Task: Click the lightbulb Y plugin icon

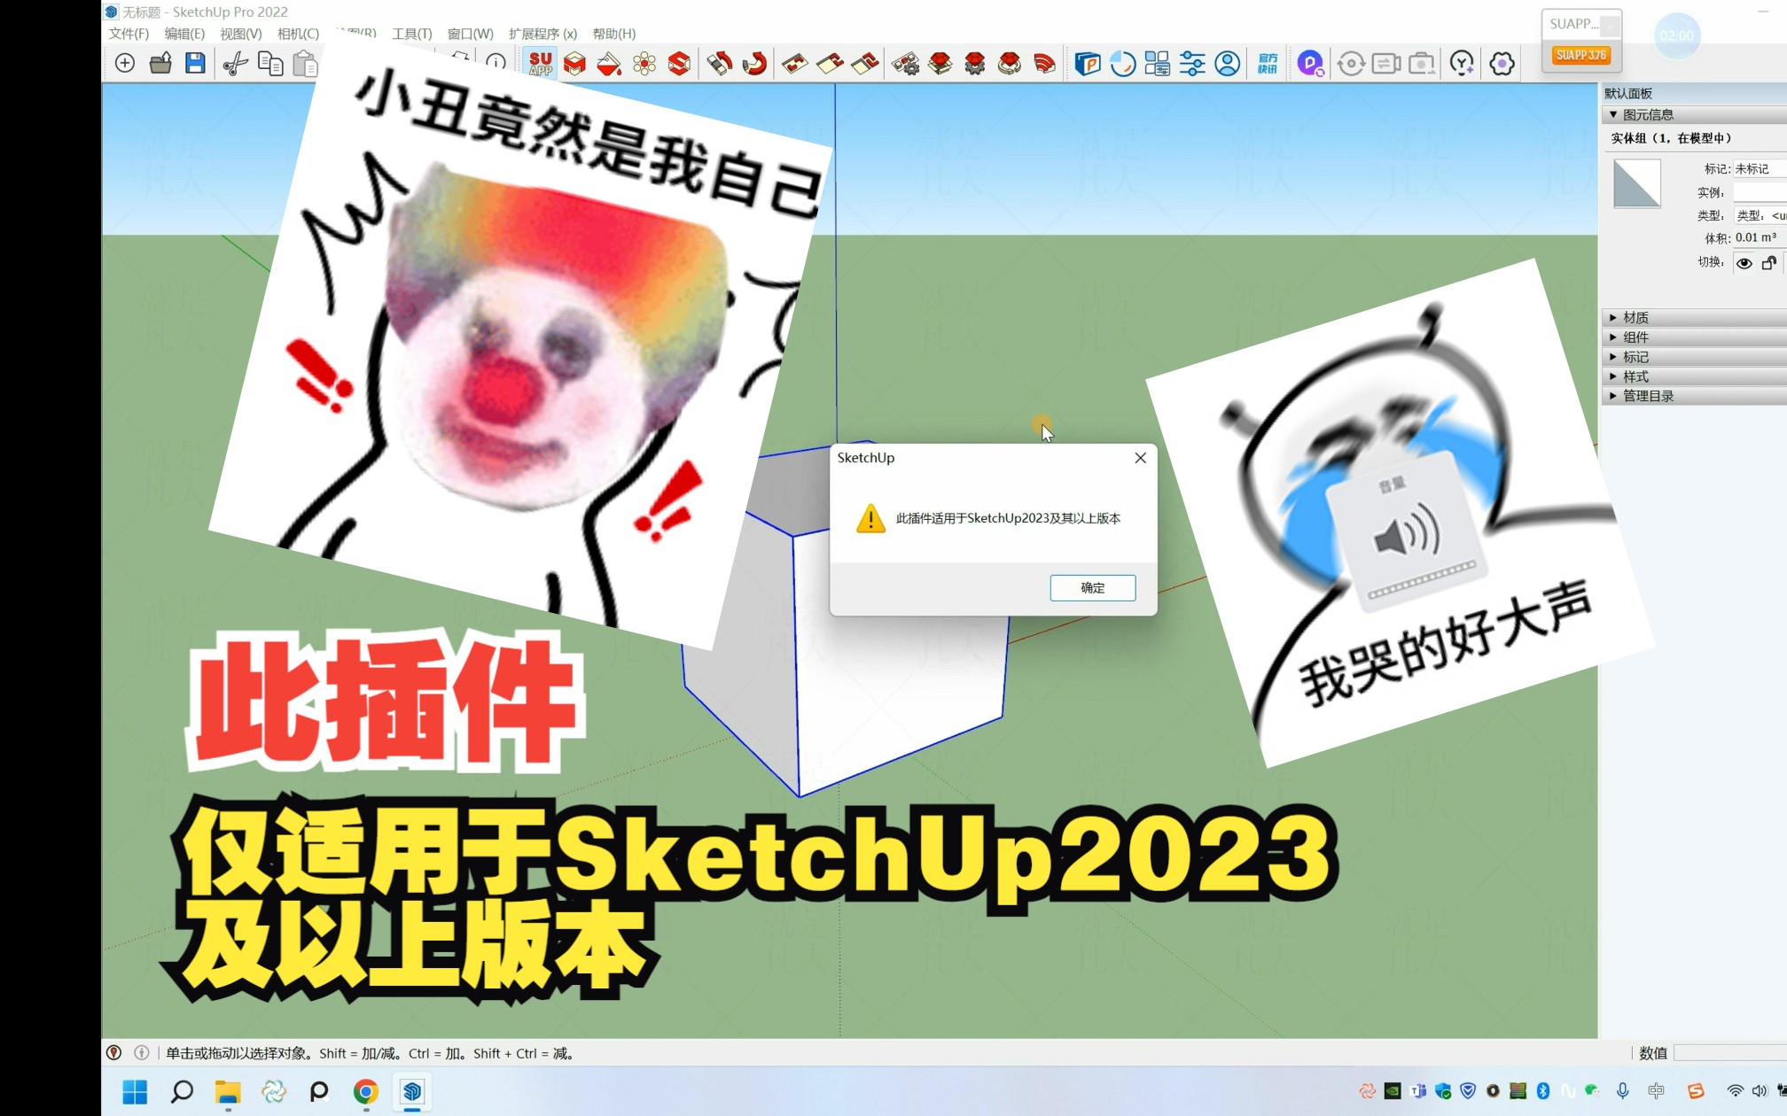Action: [x=1461, y=64]
